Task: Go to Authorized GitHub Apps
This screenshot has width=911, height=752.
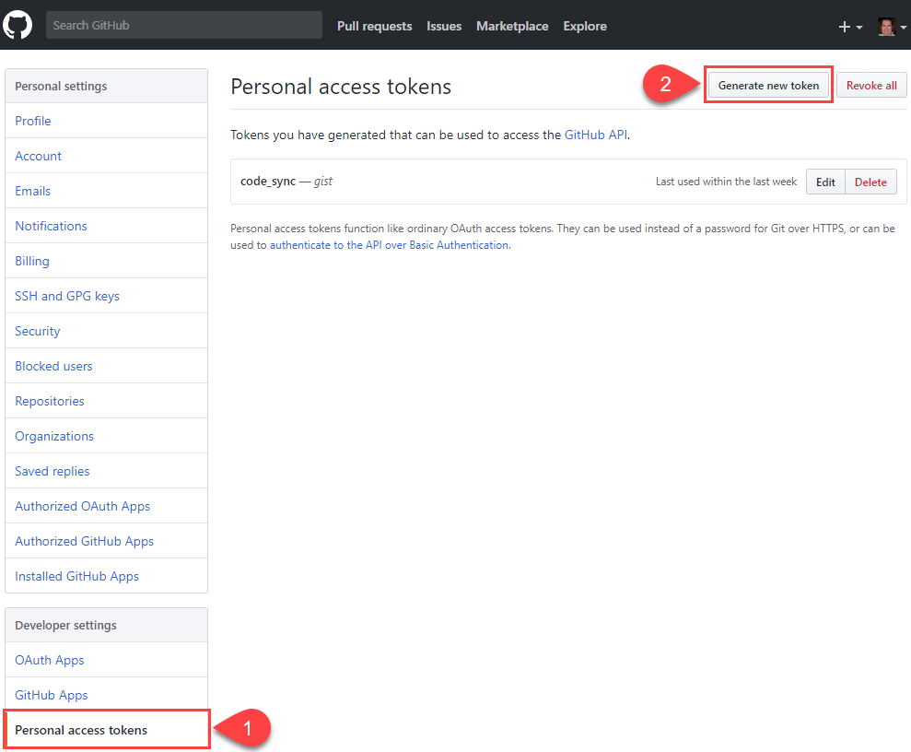Action: [106, 541]
